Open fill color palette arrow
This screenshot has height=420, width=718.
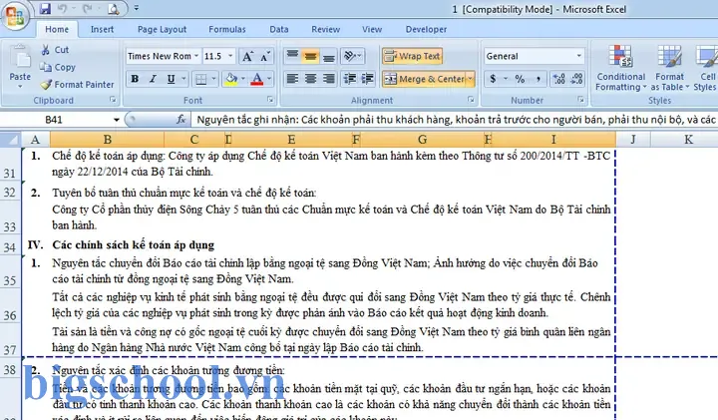coord(243,79)
